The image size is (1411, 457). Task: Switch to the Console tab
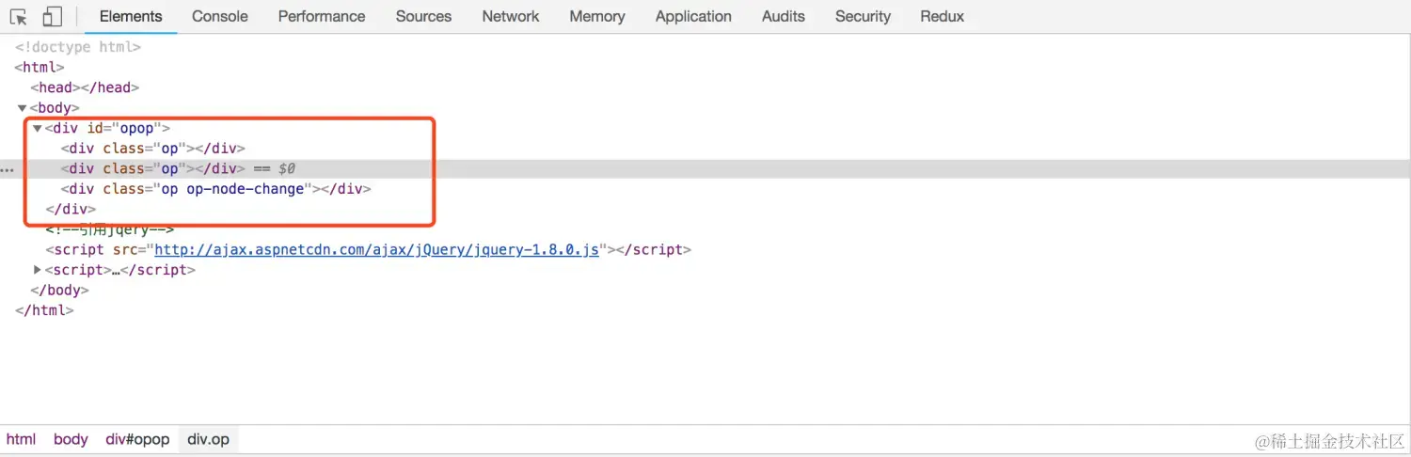click(219, 17)
